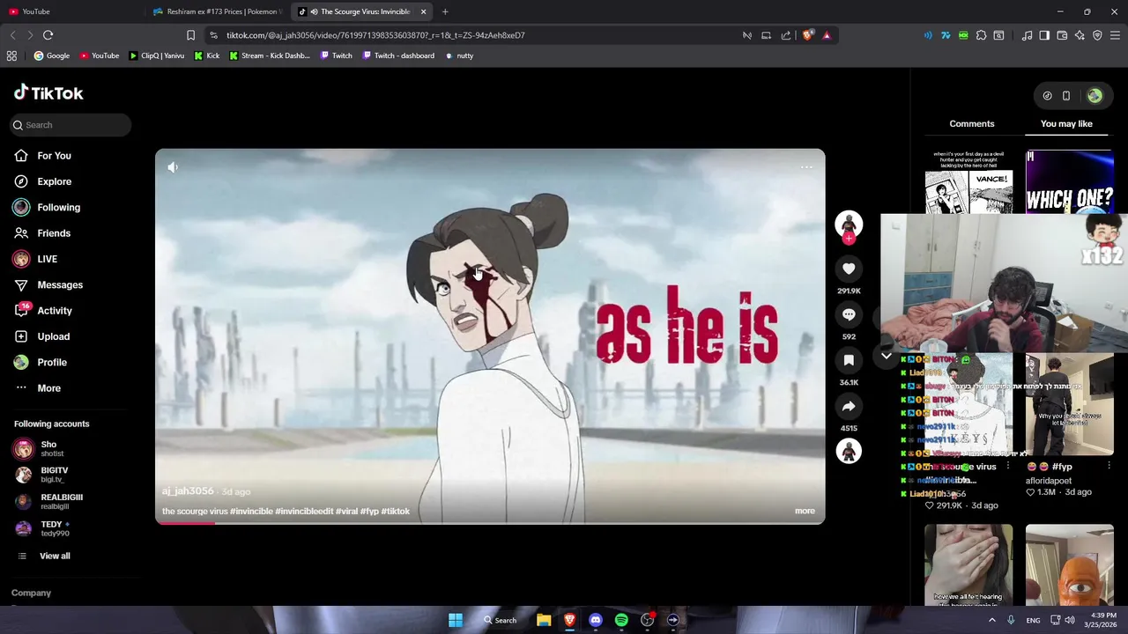
Task: Close The Scourge Virus browser tab
Action: pos(423,11)
